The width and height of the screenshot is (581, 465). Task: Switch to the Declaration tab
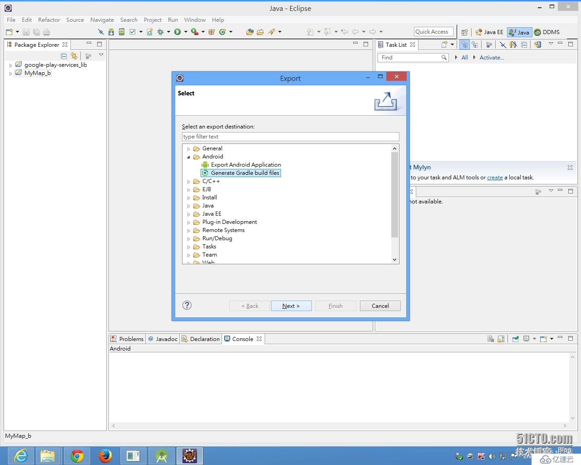click(x=201, y=339)
